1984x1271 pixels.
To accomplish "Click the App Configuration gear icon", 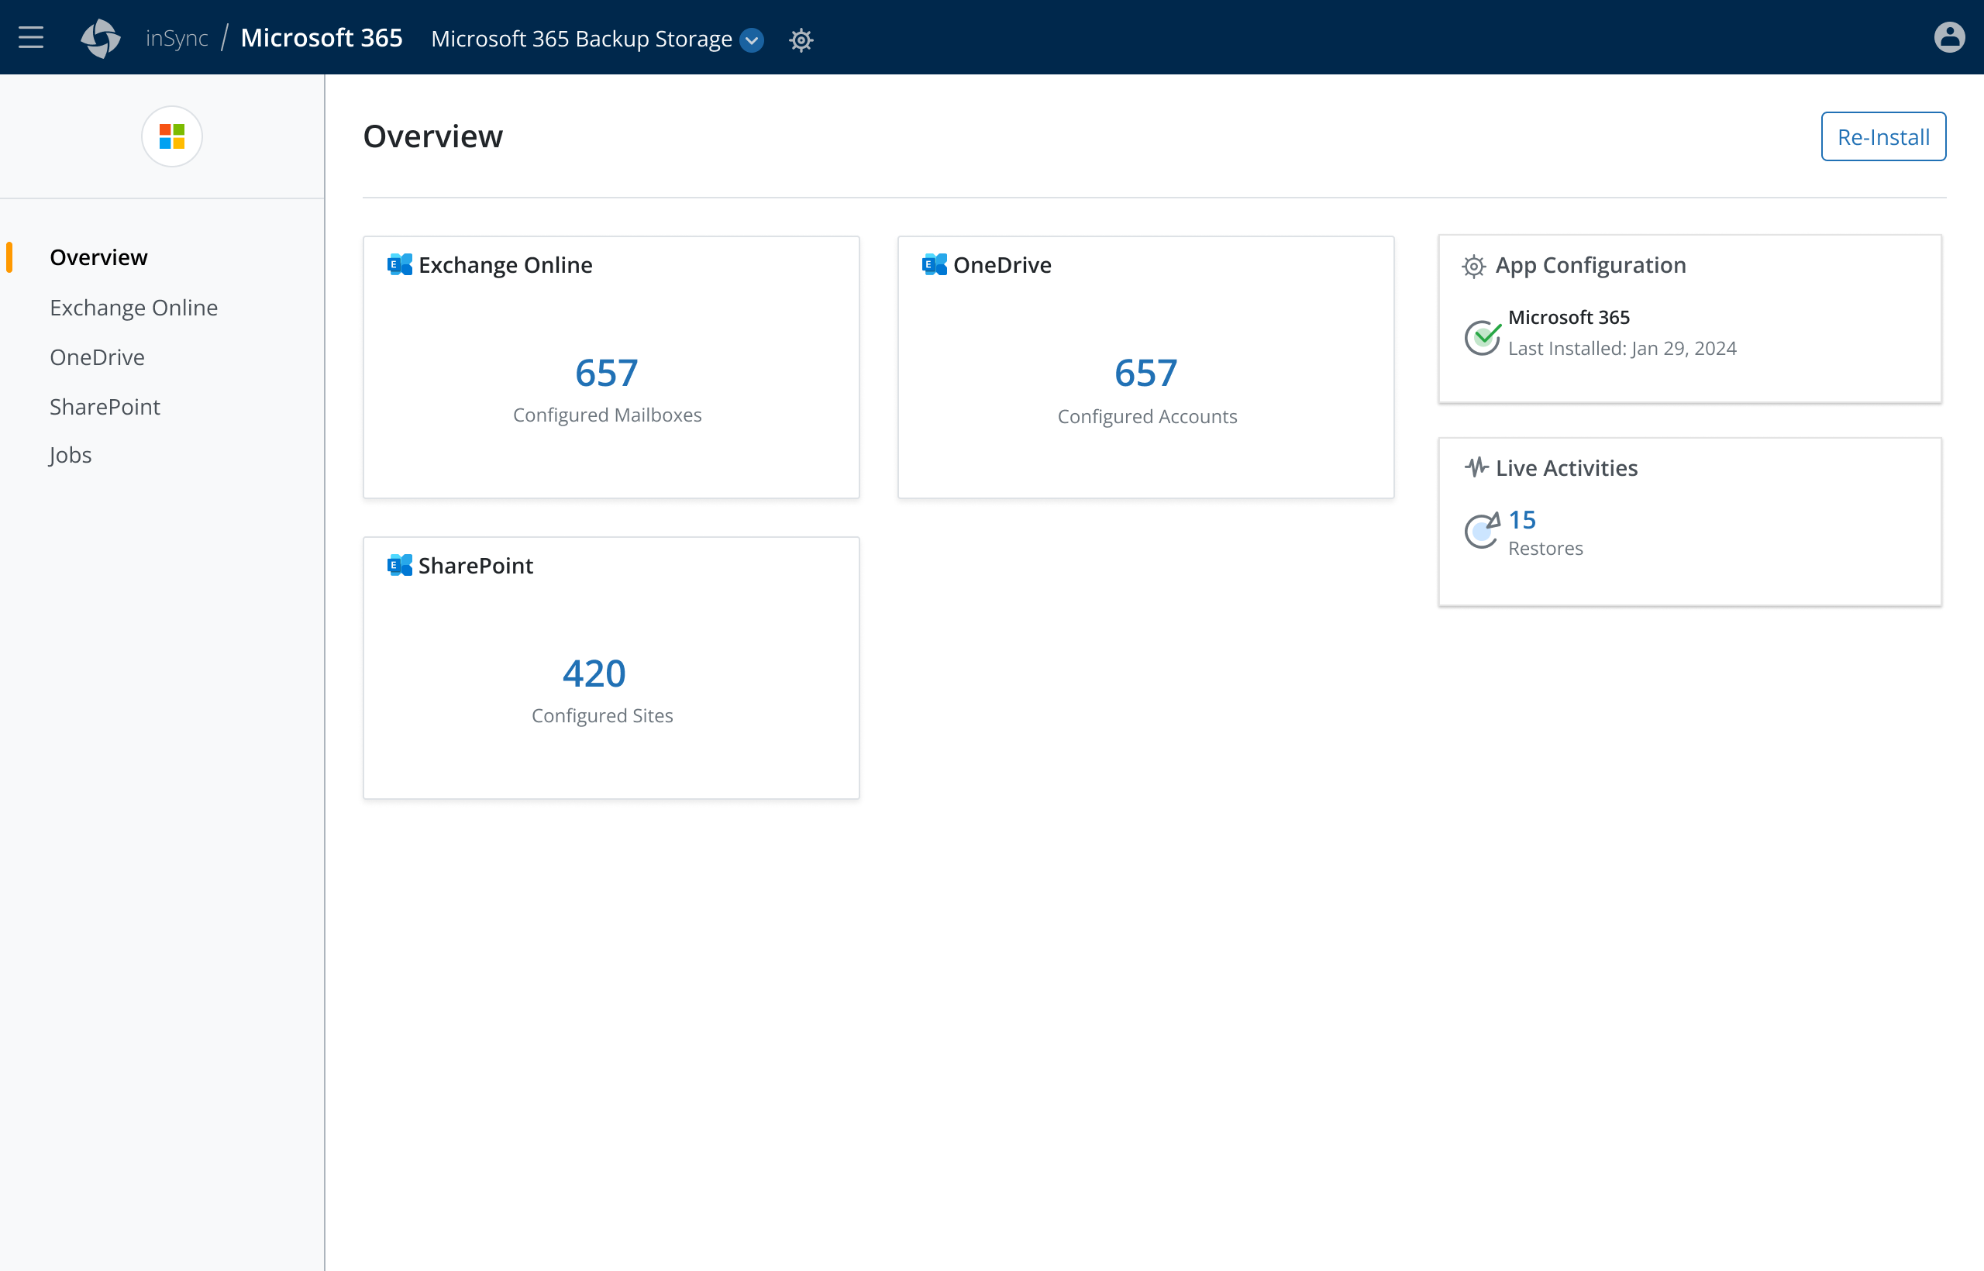I will coord(1474,266).
